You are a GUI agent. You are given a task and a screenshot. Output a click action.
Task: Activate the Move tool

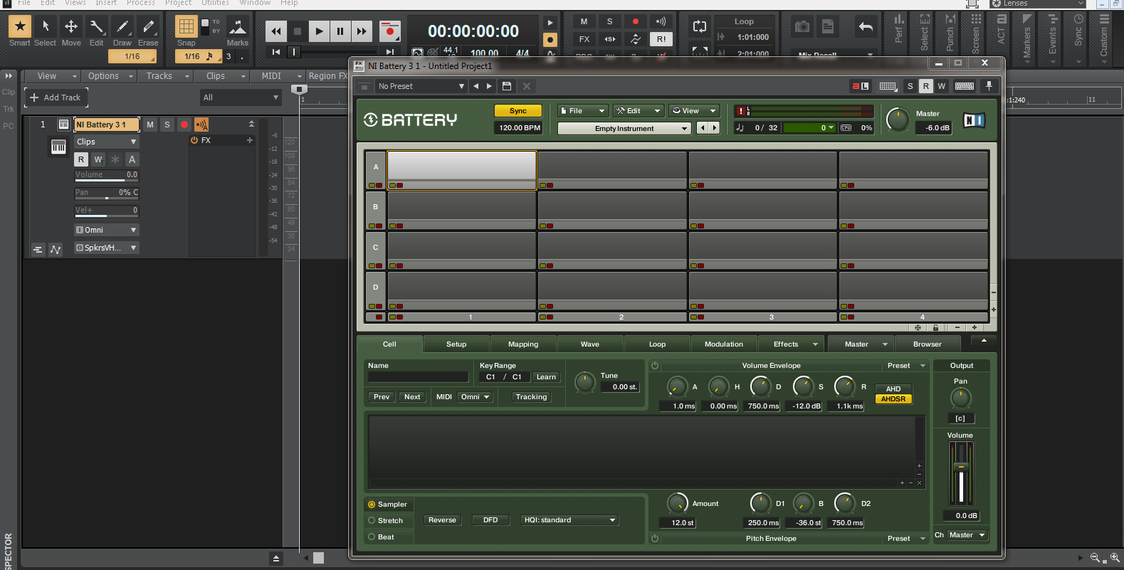click(71, 27)
